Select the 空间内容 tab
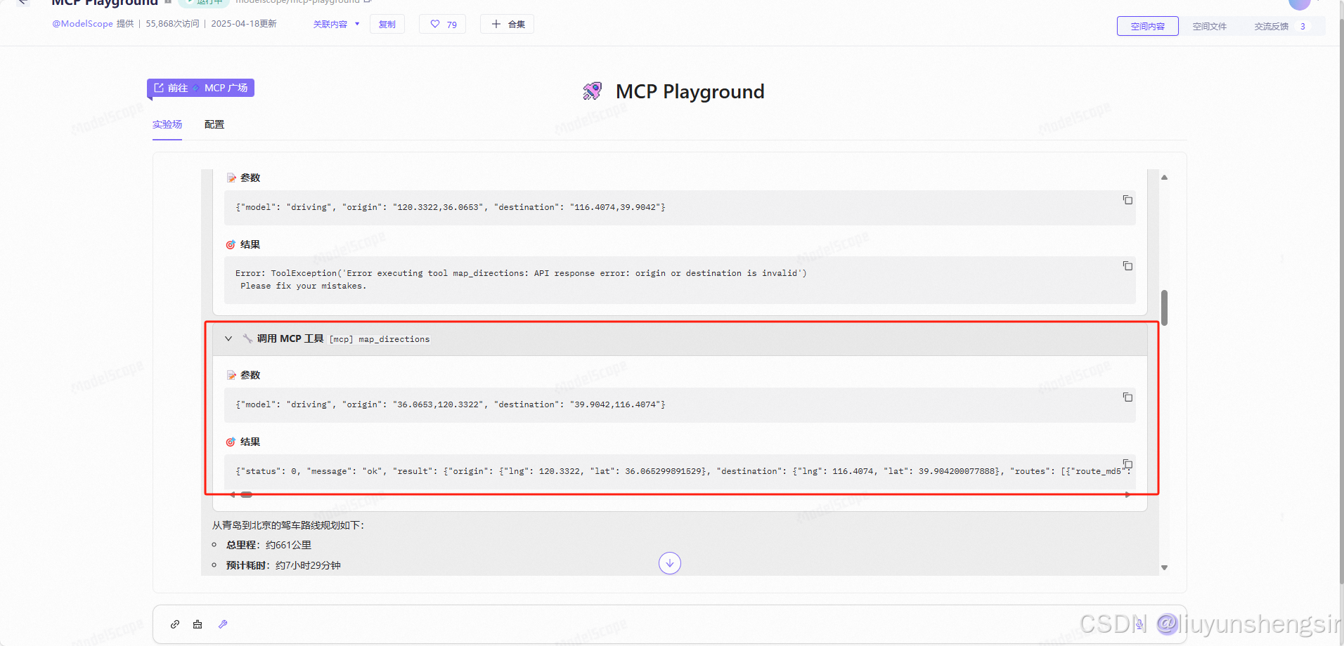 point(1148,26)
